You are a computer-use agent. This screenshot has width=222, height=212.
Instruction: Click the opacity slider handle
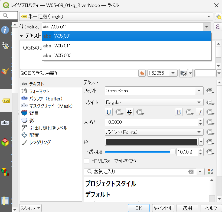(x=172, y=152)
